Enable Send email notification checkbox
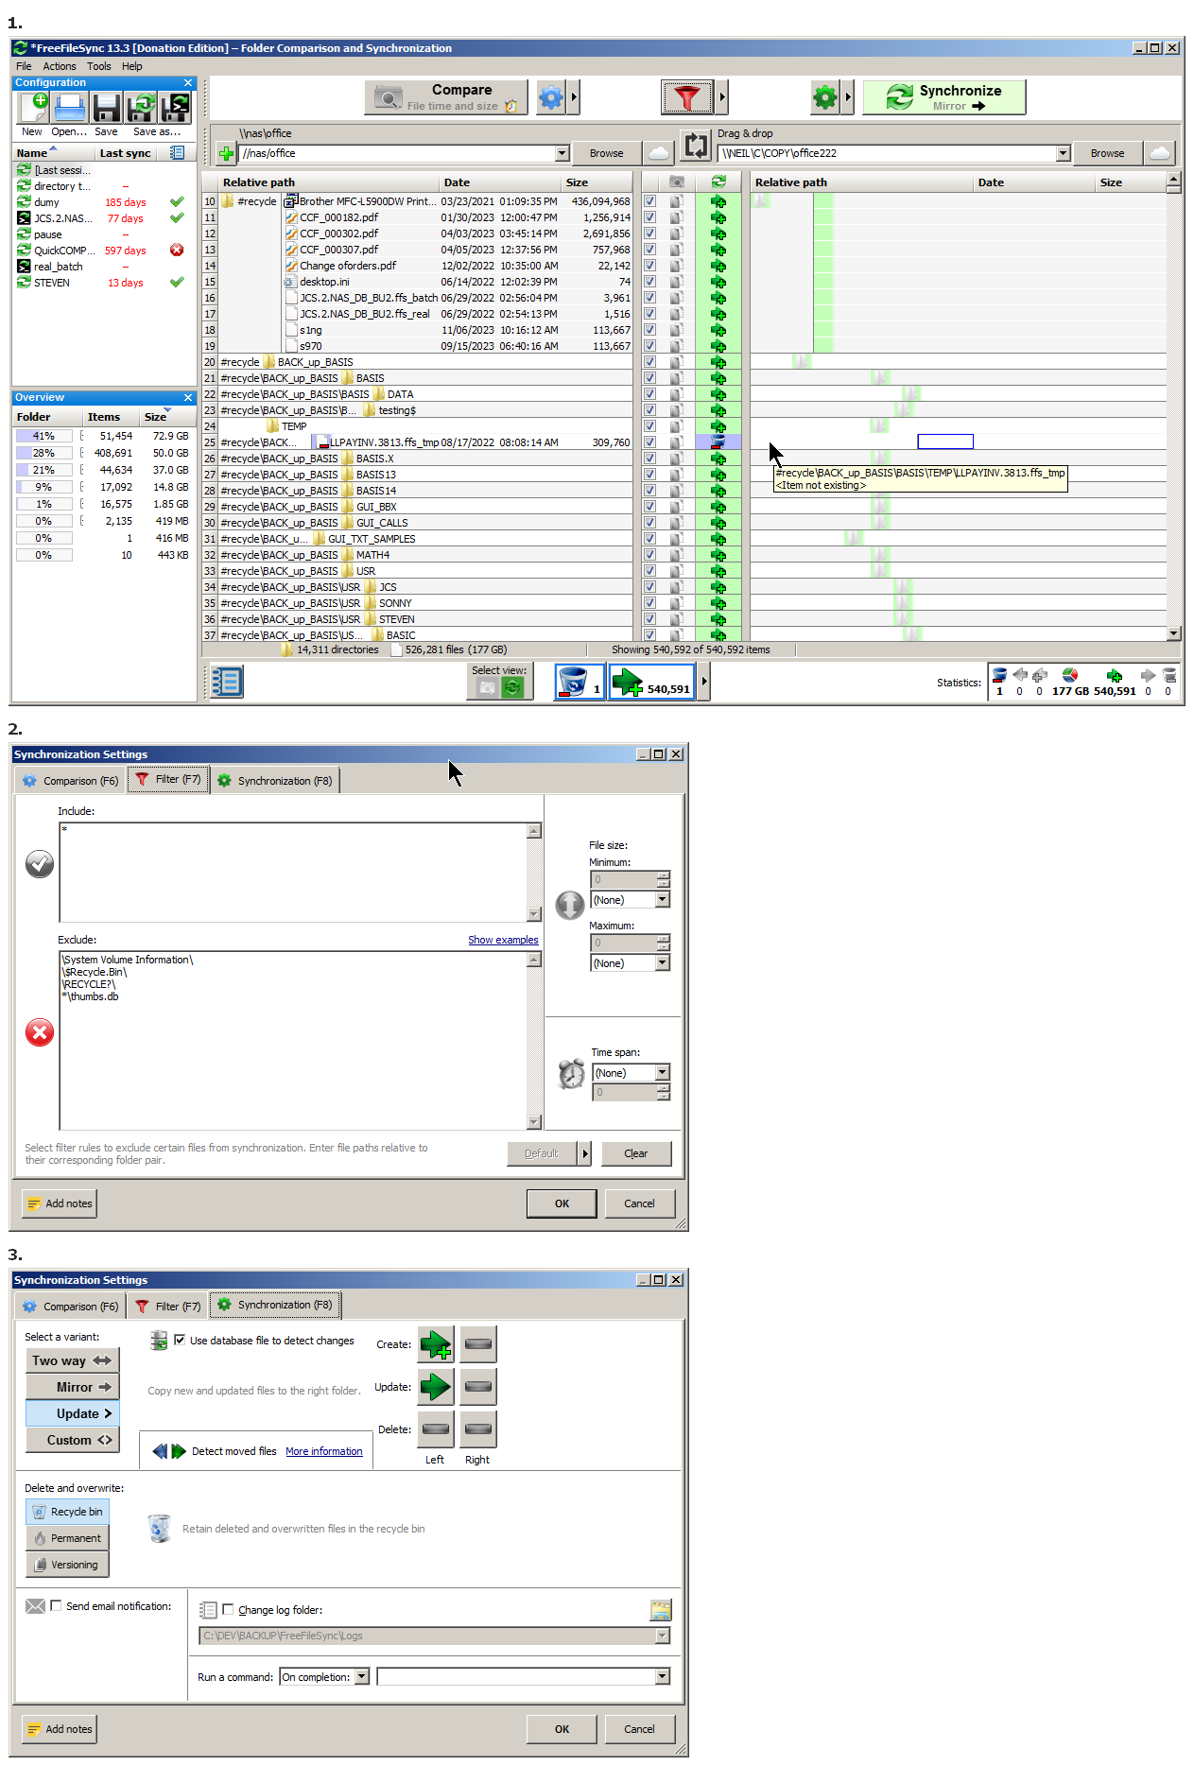Screen dimensions: 1194x1766 (x=56, y=1606)
